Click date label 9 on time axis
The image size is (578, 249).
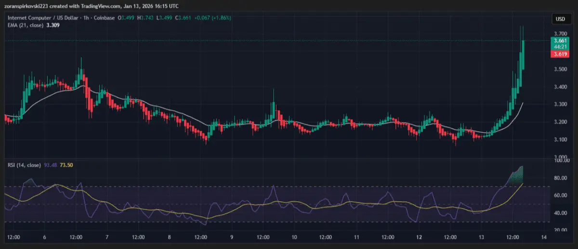[232, 237]
